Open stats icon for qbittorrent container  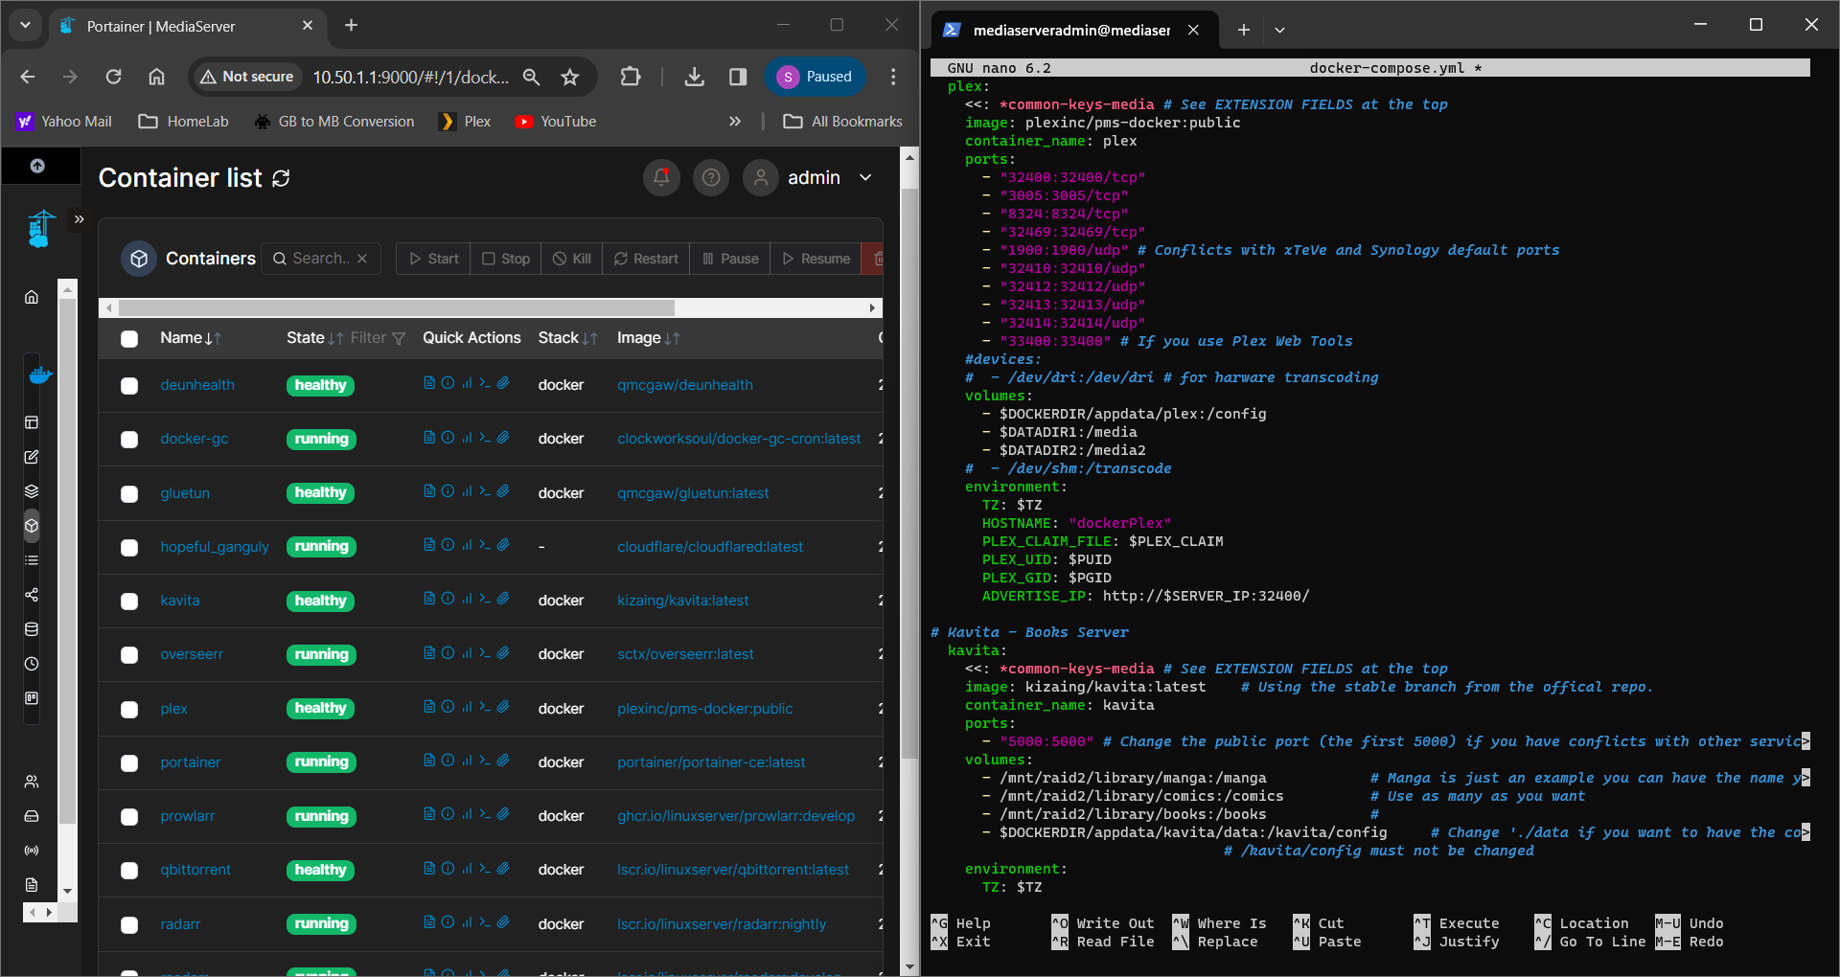coord(467,868)
